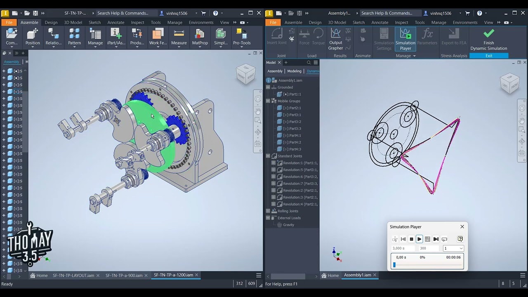The width and height of the screenshot is (528, 297).
Task: Open Output Grapher in right window
Action: pos(335,39)
